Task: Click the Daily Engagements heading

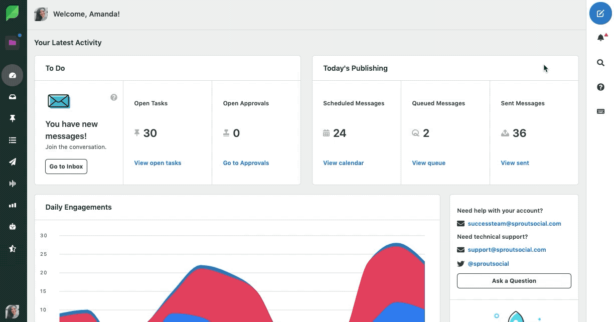Action: 79,207
